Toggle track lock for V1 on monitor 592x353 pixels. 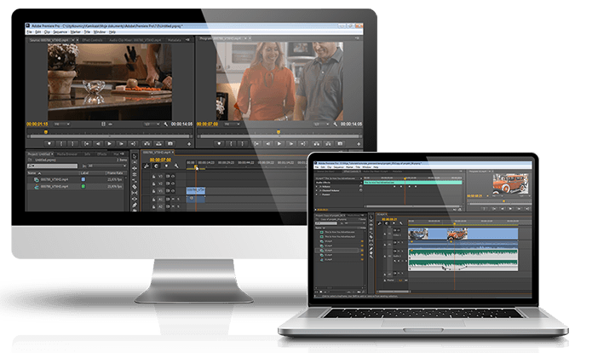click(x=153, y=191)
